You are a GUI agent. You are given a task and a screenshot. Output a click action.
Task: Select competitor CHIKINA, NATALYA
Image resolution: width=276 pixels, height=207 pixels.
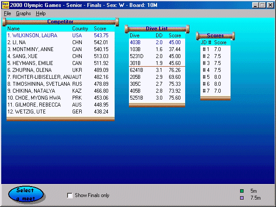click(61, 91)
